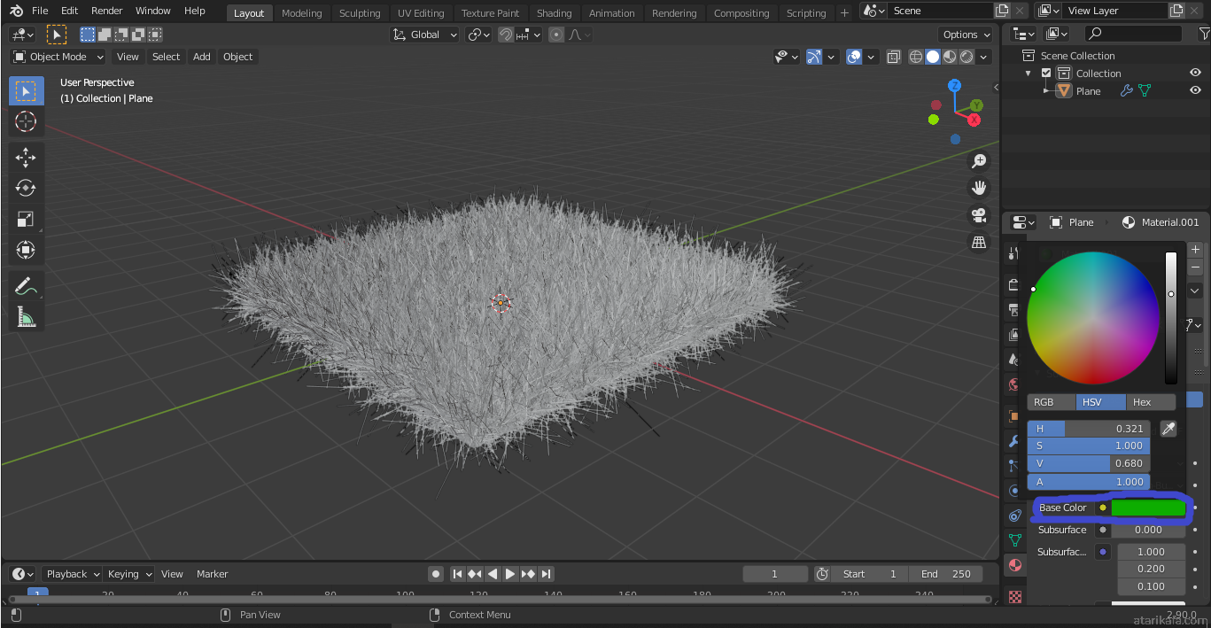This screenshot has height=628, width=1211.
Task: Open the Add menu in viewport header
Action: click(202, 57)
